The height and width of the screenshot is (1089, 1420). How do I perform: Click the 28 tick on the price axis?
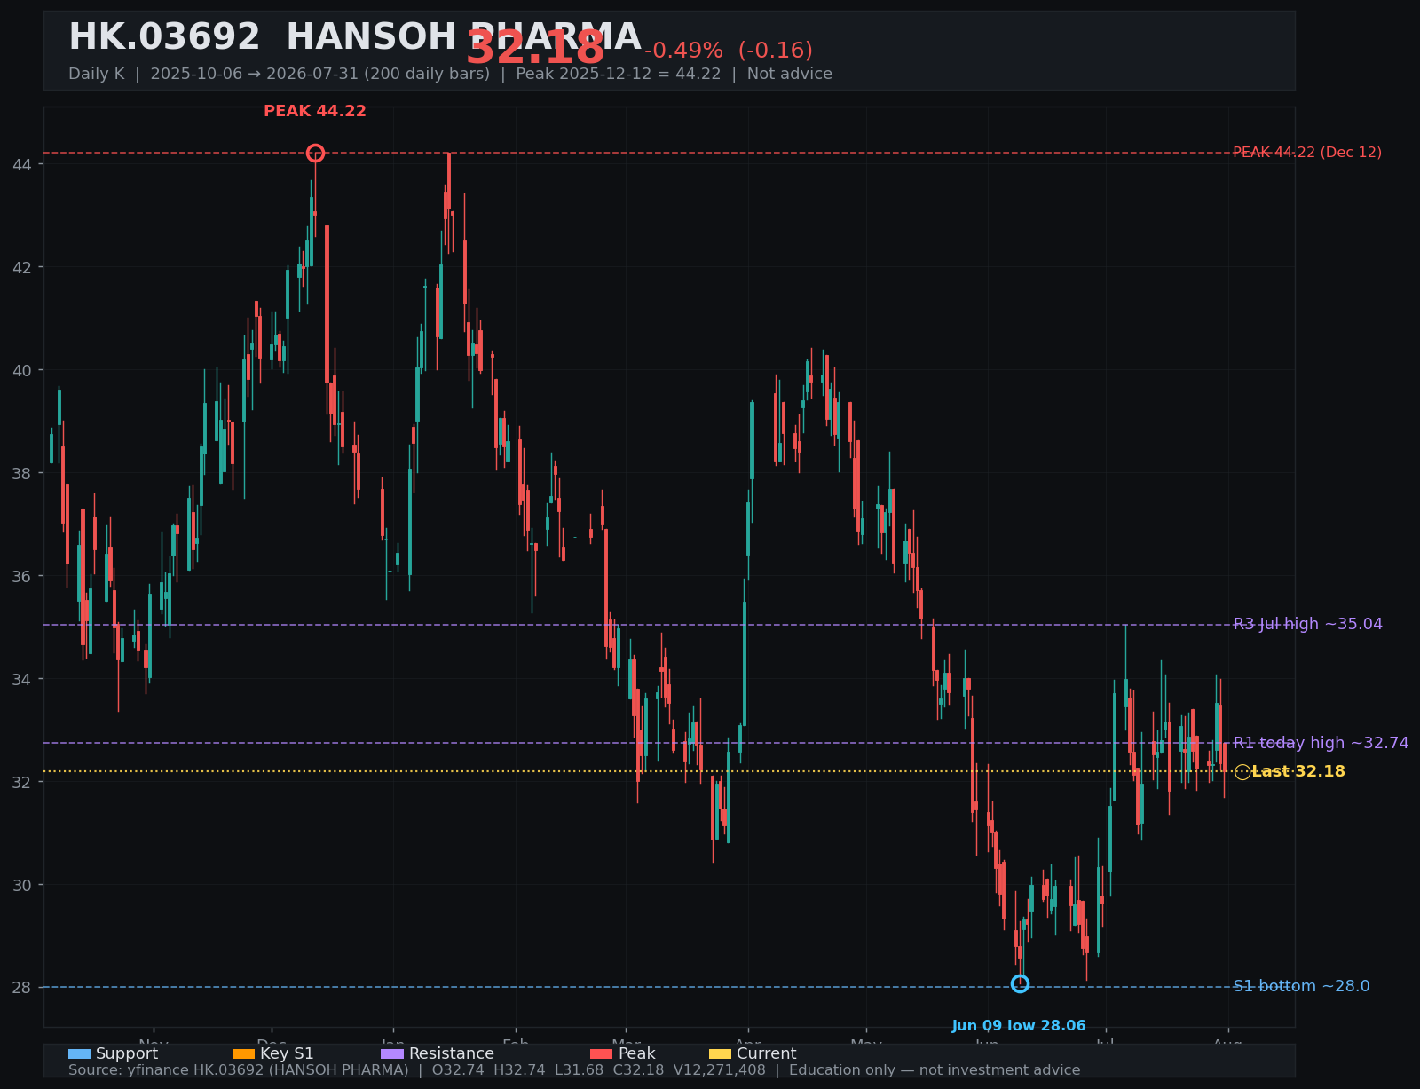click(22, 989)
